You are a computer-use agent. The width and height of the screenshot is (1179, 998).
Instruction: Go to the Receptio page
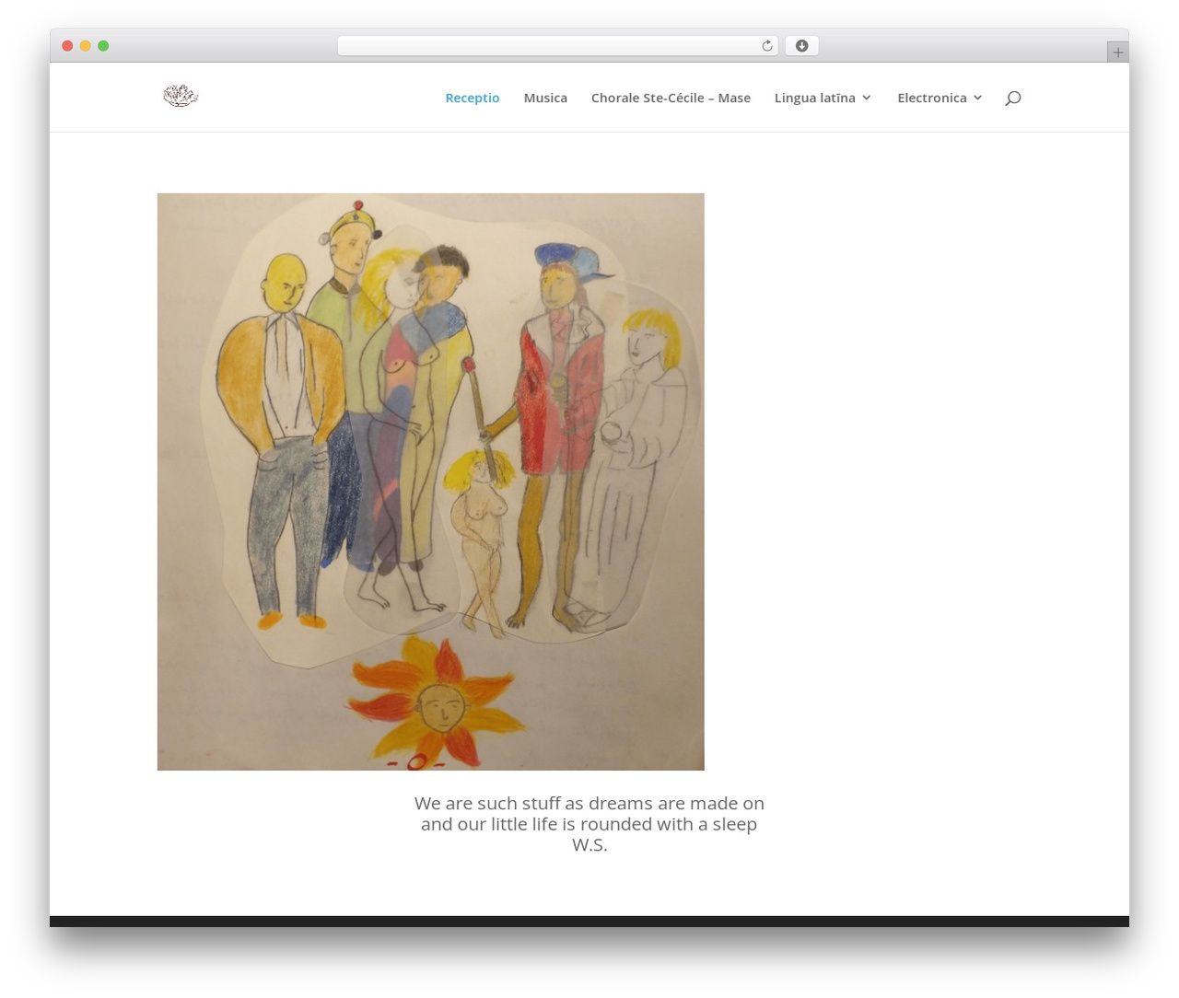473,98
